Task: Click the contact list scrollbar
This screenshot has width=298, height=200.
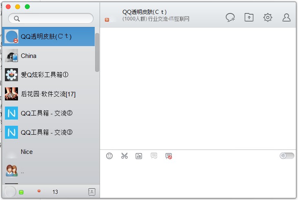Action: point(97,53)
